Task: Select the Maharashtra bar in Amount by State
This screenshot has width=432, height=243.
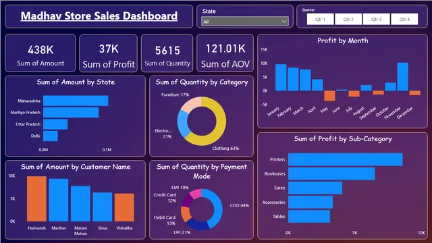Action: click(x=76, y=101)
